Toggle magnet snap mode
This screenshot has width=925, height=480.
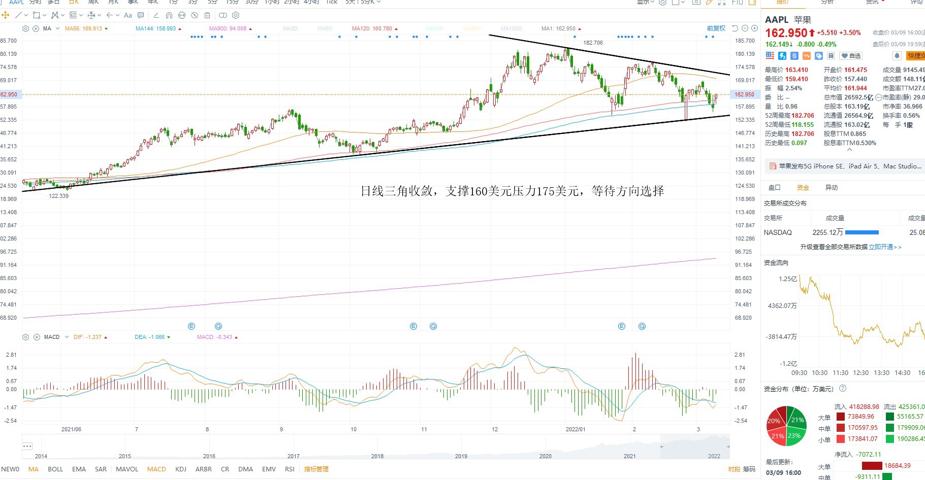(x=169, y=15)
